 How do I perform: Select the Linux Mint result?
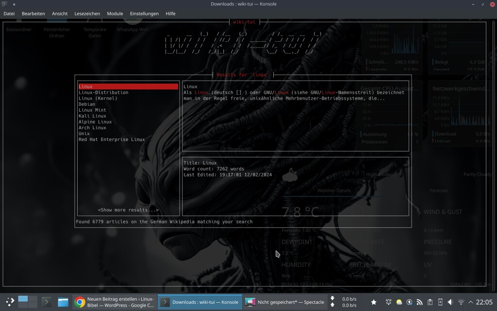(x=92, y=110)
